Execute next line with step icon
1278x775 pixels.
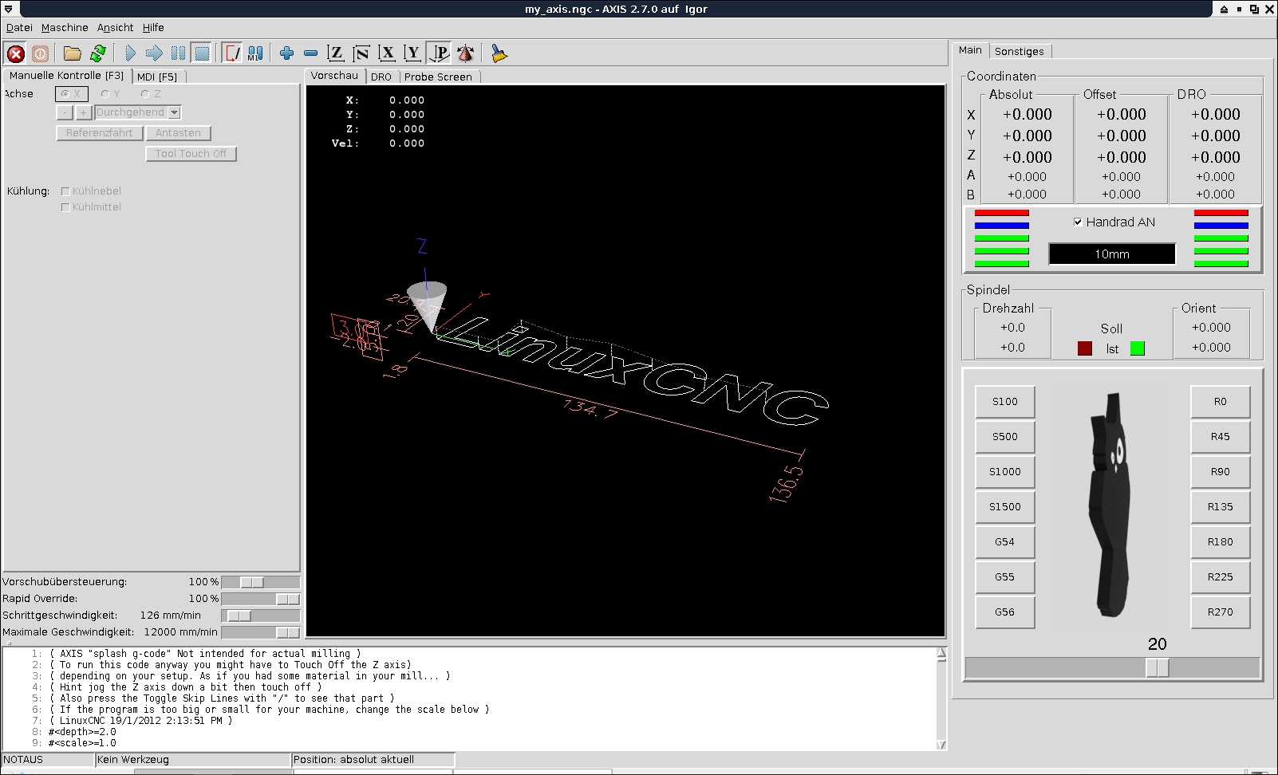coord(154,53)
